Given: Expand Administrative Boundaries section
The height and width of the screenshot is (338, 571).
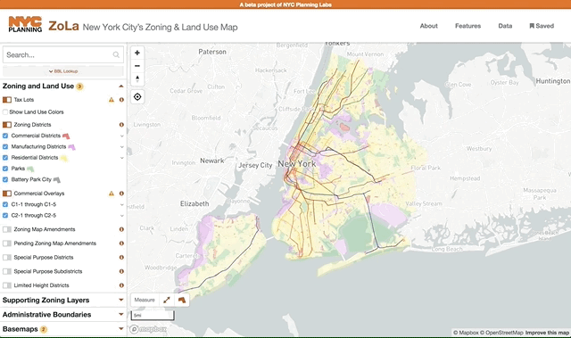Looking at the screenshot, I should [121, 314].
